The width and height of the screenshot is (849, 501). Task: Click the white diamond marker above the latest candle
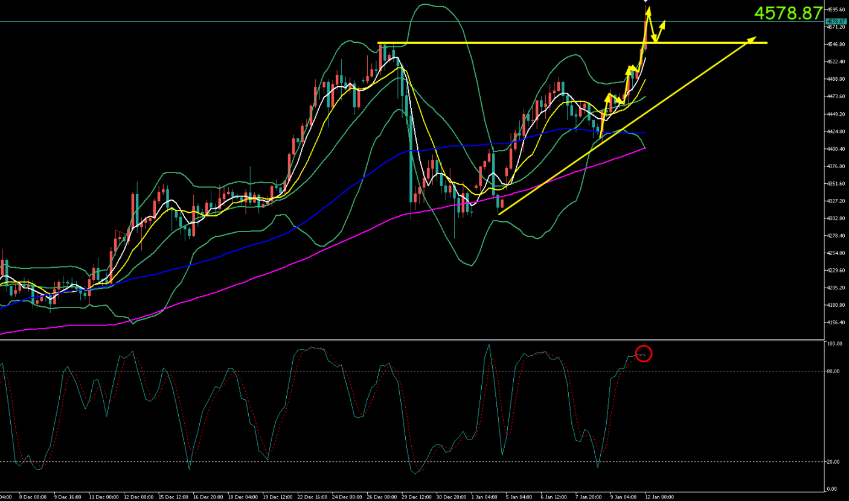pyautogui.click(x=646, y=1)
